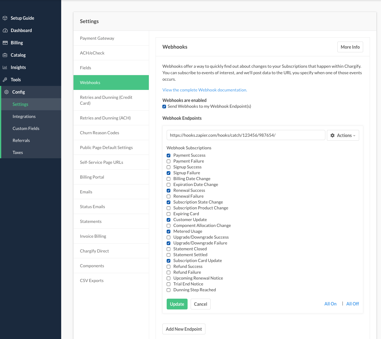The width and height of the screenshot is (381, 339).
Task: Uncheck Subscription Card Update
Action: pos(169,261)
